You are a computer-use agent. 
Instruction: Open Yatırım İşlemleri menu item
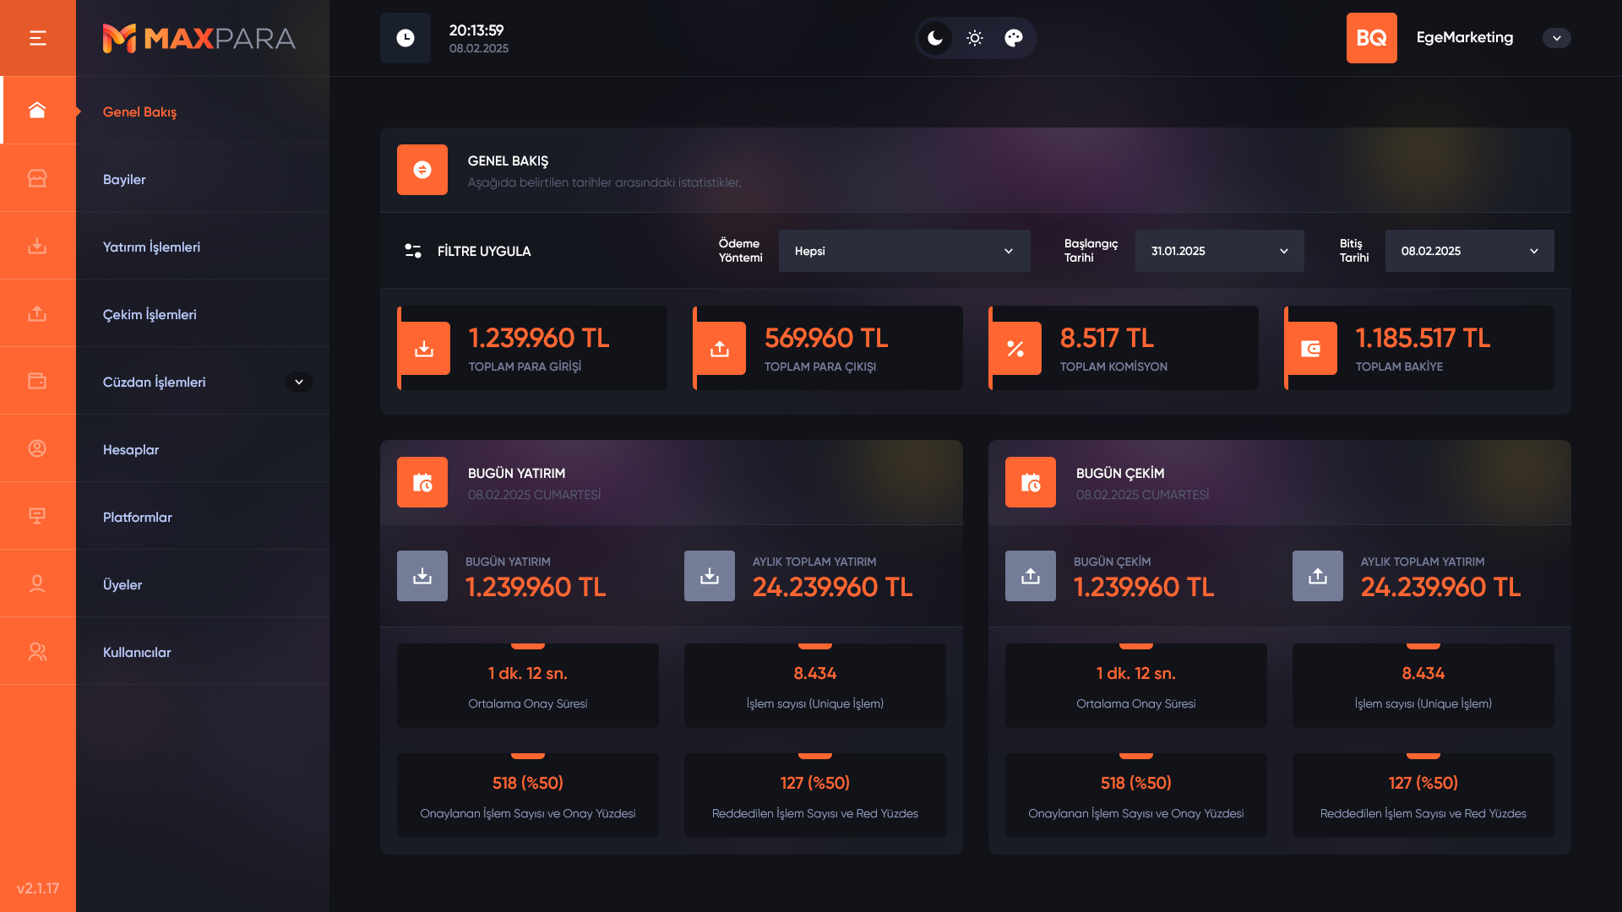pos(152,247)
